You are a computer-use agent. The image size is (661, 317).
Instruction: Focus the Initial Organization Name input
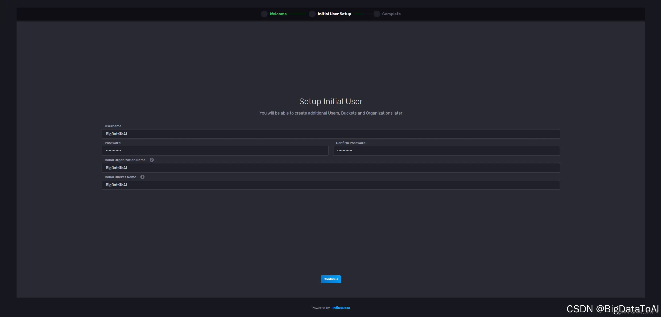[x=331, y=168]
